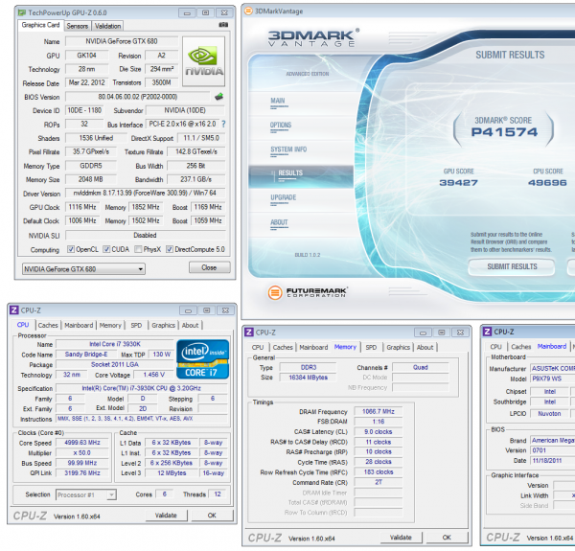The height and width of the screenshot is (551, 575).
Task: Open Memory tab in the Core i7 CPU-Z window
Action: 110,325
